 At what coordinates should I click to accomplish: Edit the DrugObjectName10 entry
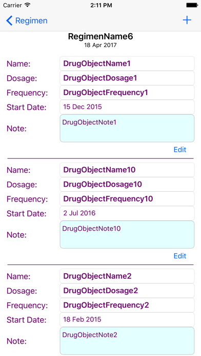(x=180, y=256)
